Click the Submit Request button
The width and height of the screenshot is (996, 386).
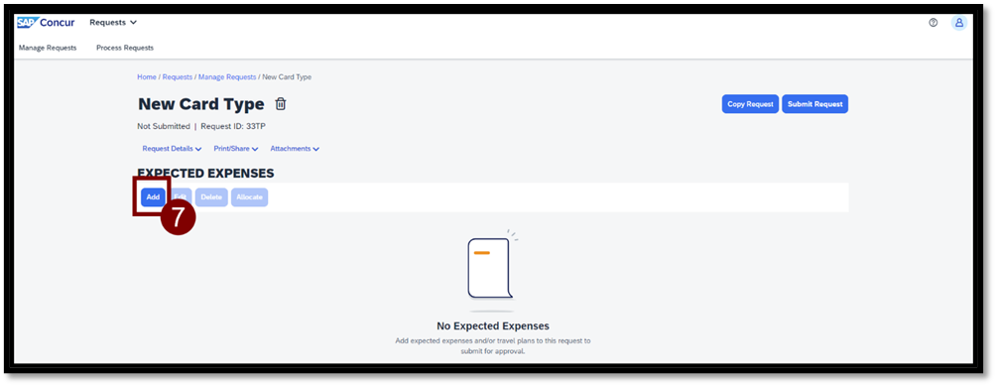click(815, 104)
